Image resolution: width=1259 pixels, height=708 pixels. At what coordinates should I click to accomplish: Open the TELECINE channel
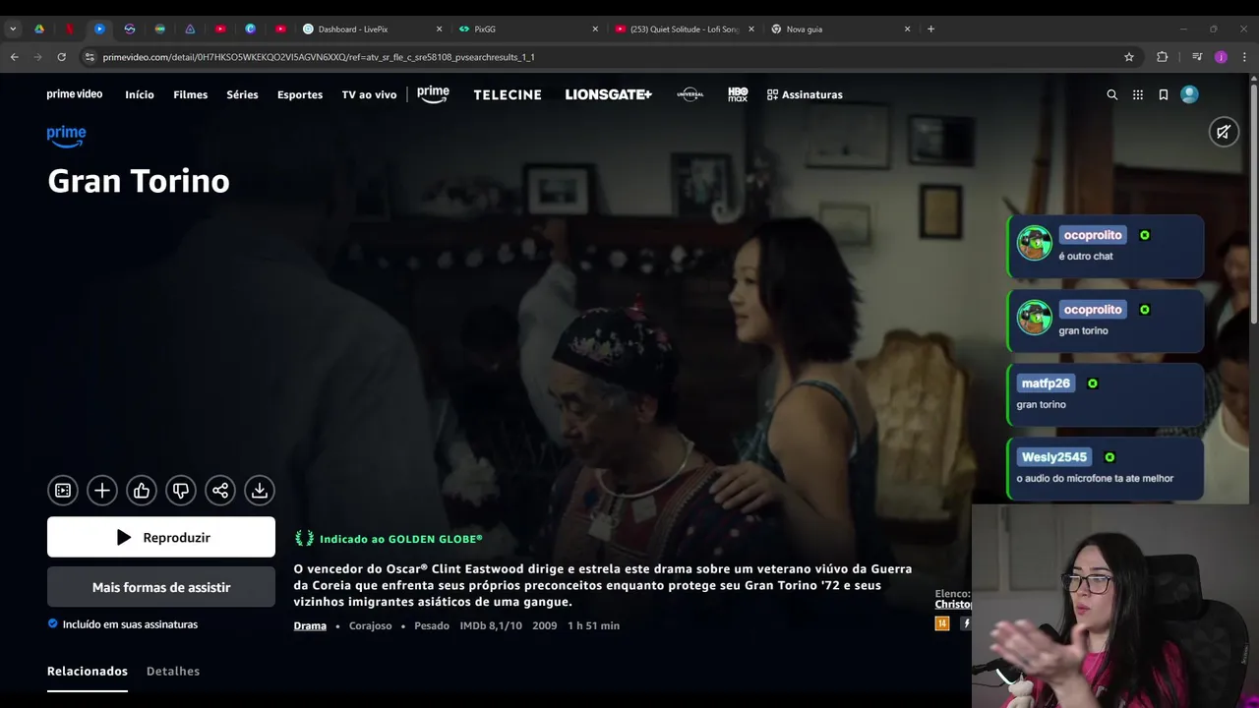coord(508,94)
